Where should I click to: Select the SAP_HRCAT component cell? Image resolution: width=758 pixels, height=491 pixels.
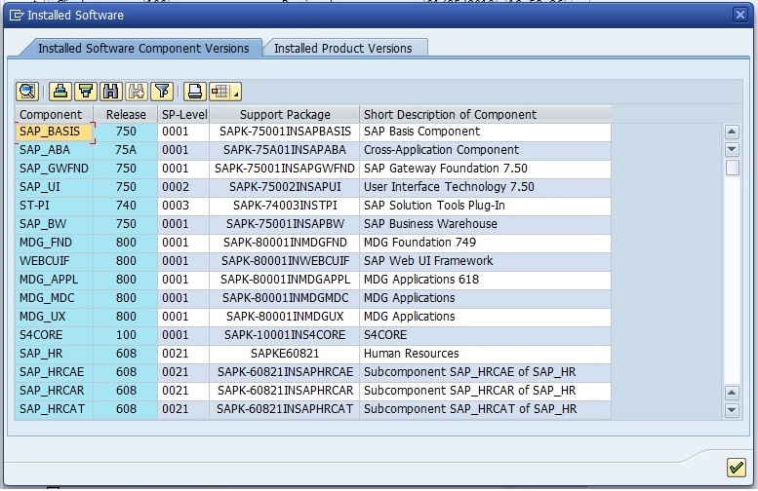point(55,409)
